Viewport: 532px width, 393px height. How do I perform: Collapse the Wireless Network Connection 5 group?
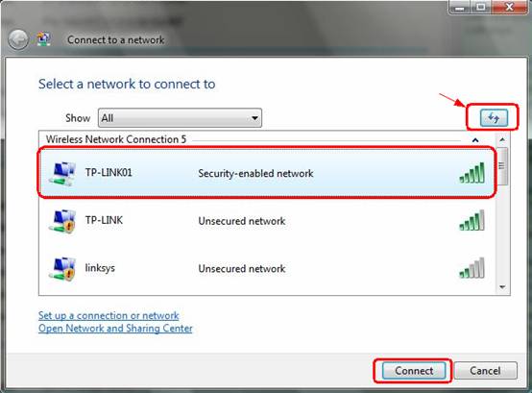(475, 140)
